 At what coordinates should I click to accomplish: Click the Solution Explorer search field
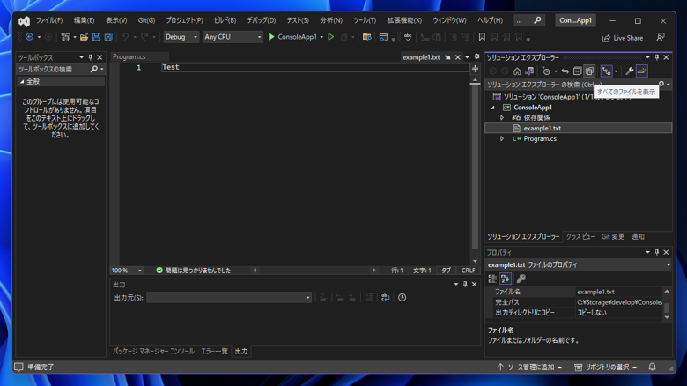572,85
